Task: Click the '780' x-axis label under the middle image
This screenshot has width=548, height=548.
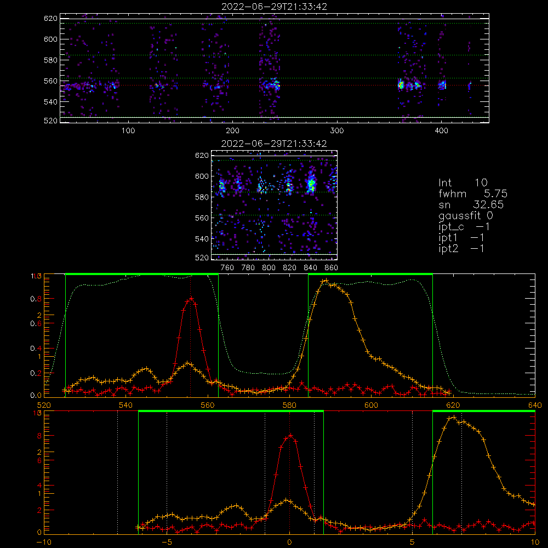Action: click(x=248, y=268)
